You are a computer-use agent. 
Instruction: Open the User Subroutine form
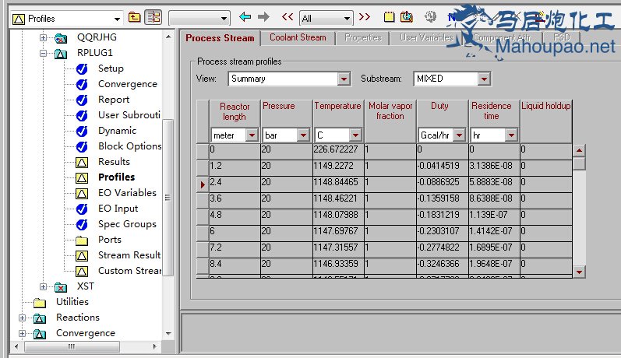click(x=129, y=115)
